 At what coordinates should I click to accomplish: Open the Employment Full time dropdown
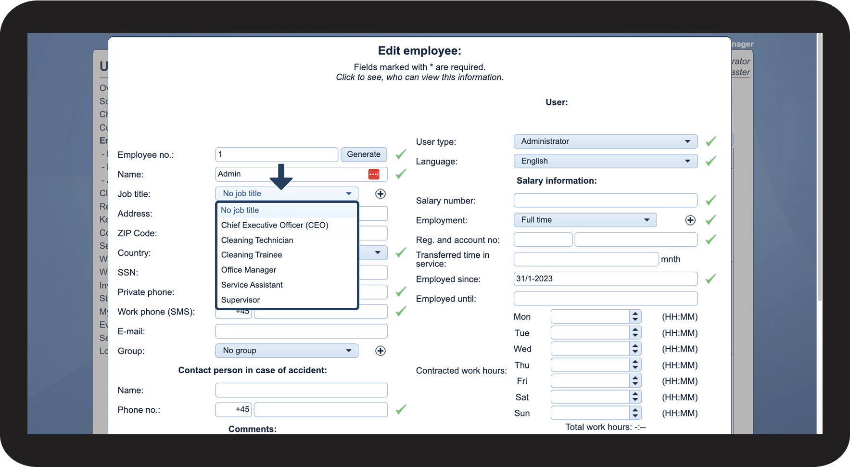coord(585,220)
